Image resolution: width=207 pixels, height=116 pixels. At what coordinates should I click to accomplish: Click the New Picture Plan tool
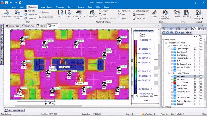[17, 14]
